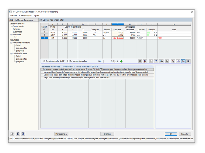The width and height of the screenshot is (205, 153).
Task: Click the limit value 32.000 cell
Action: 130,32
